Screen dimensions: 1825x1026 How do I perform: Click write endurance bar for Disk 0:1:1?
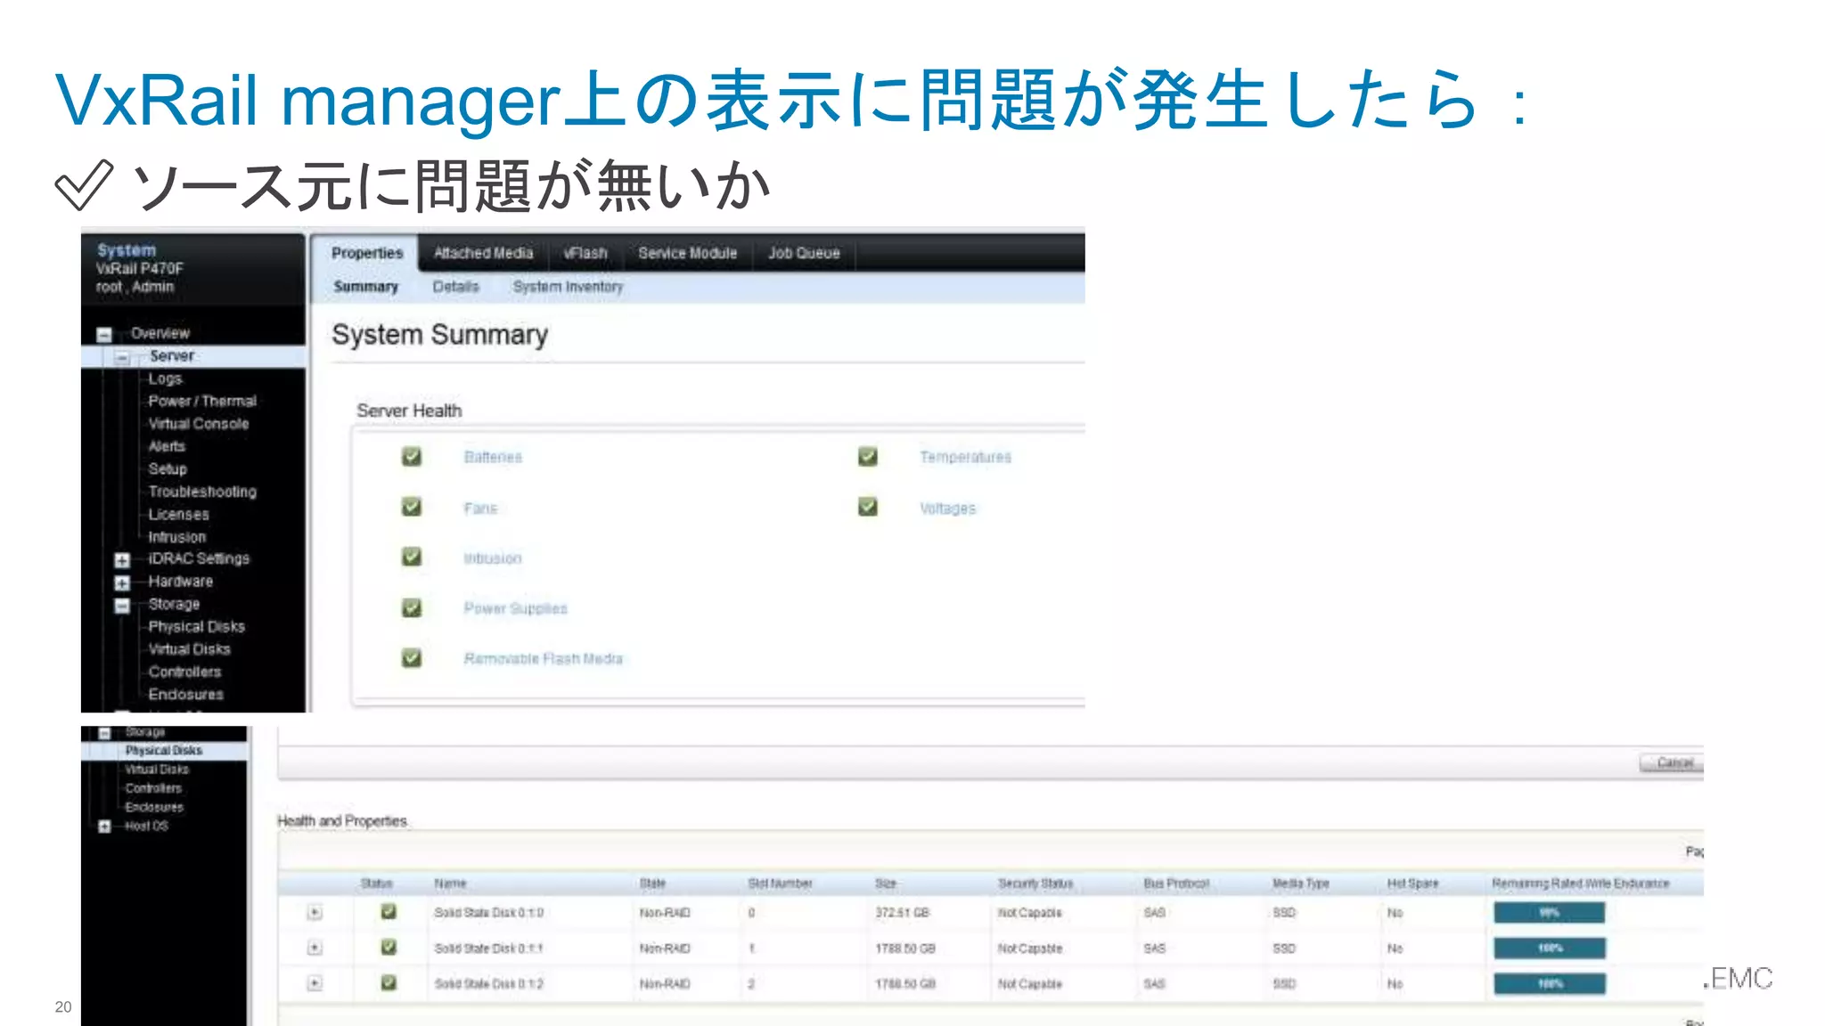(x=1550, y=948)
